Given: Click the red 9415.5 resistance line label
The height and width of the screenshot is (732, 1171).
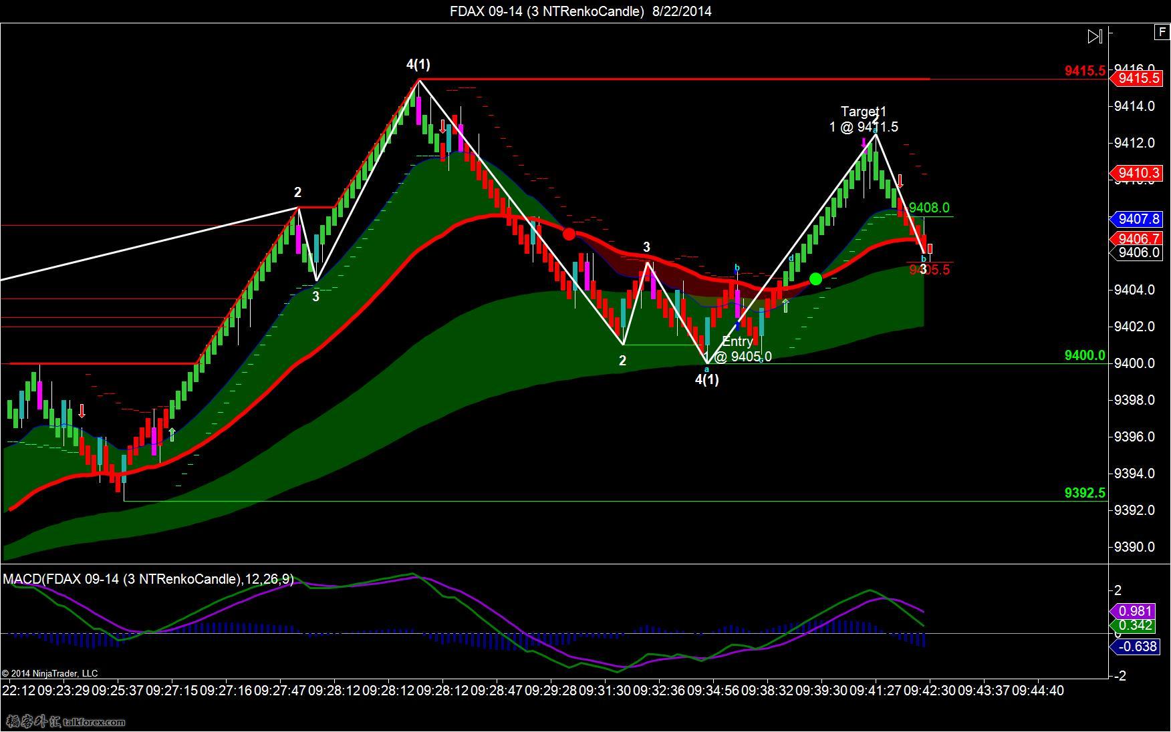Looking at the screenshot, I should pos(1085,71).
